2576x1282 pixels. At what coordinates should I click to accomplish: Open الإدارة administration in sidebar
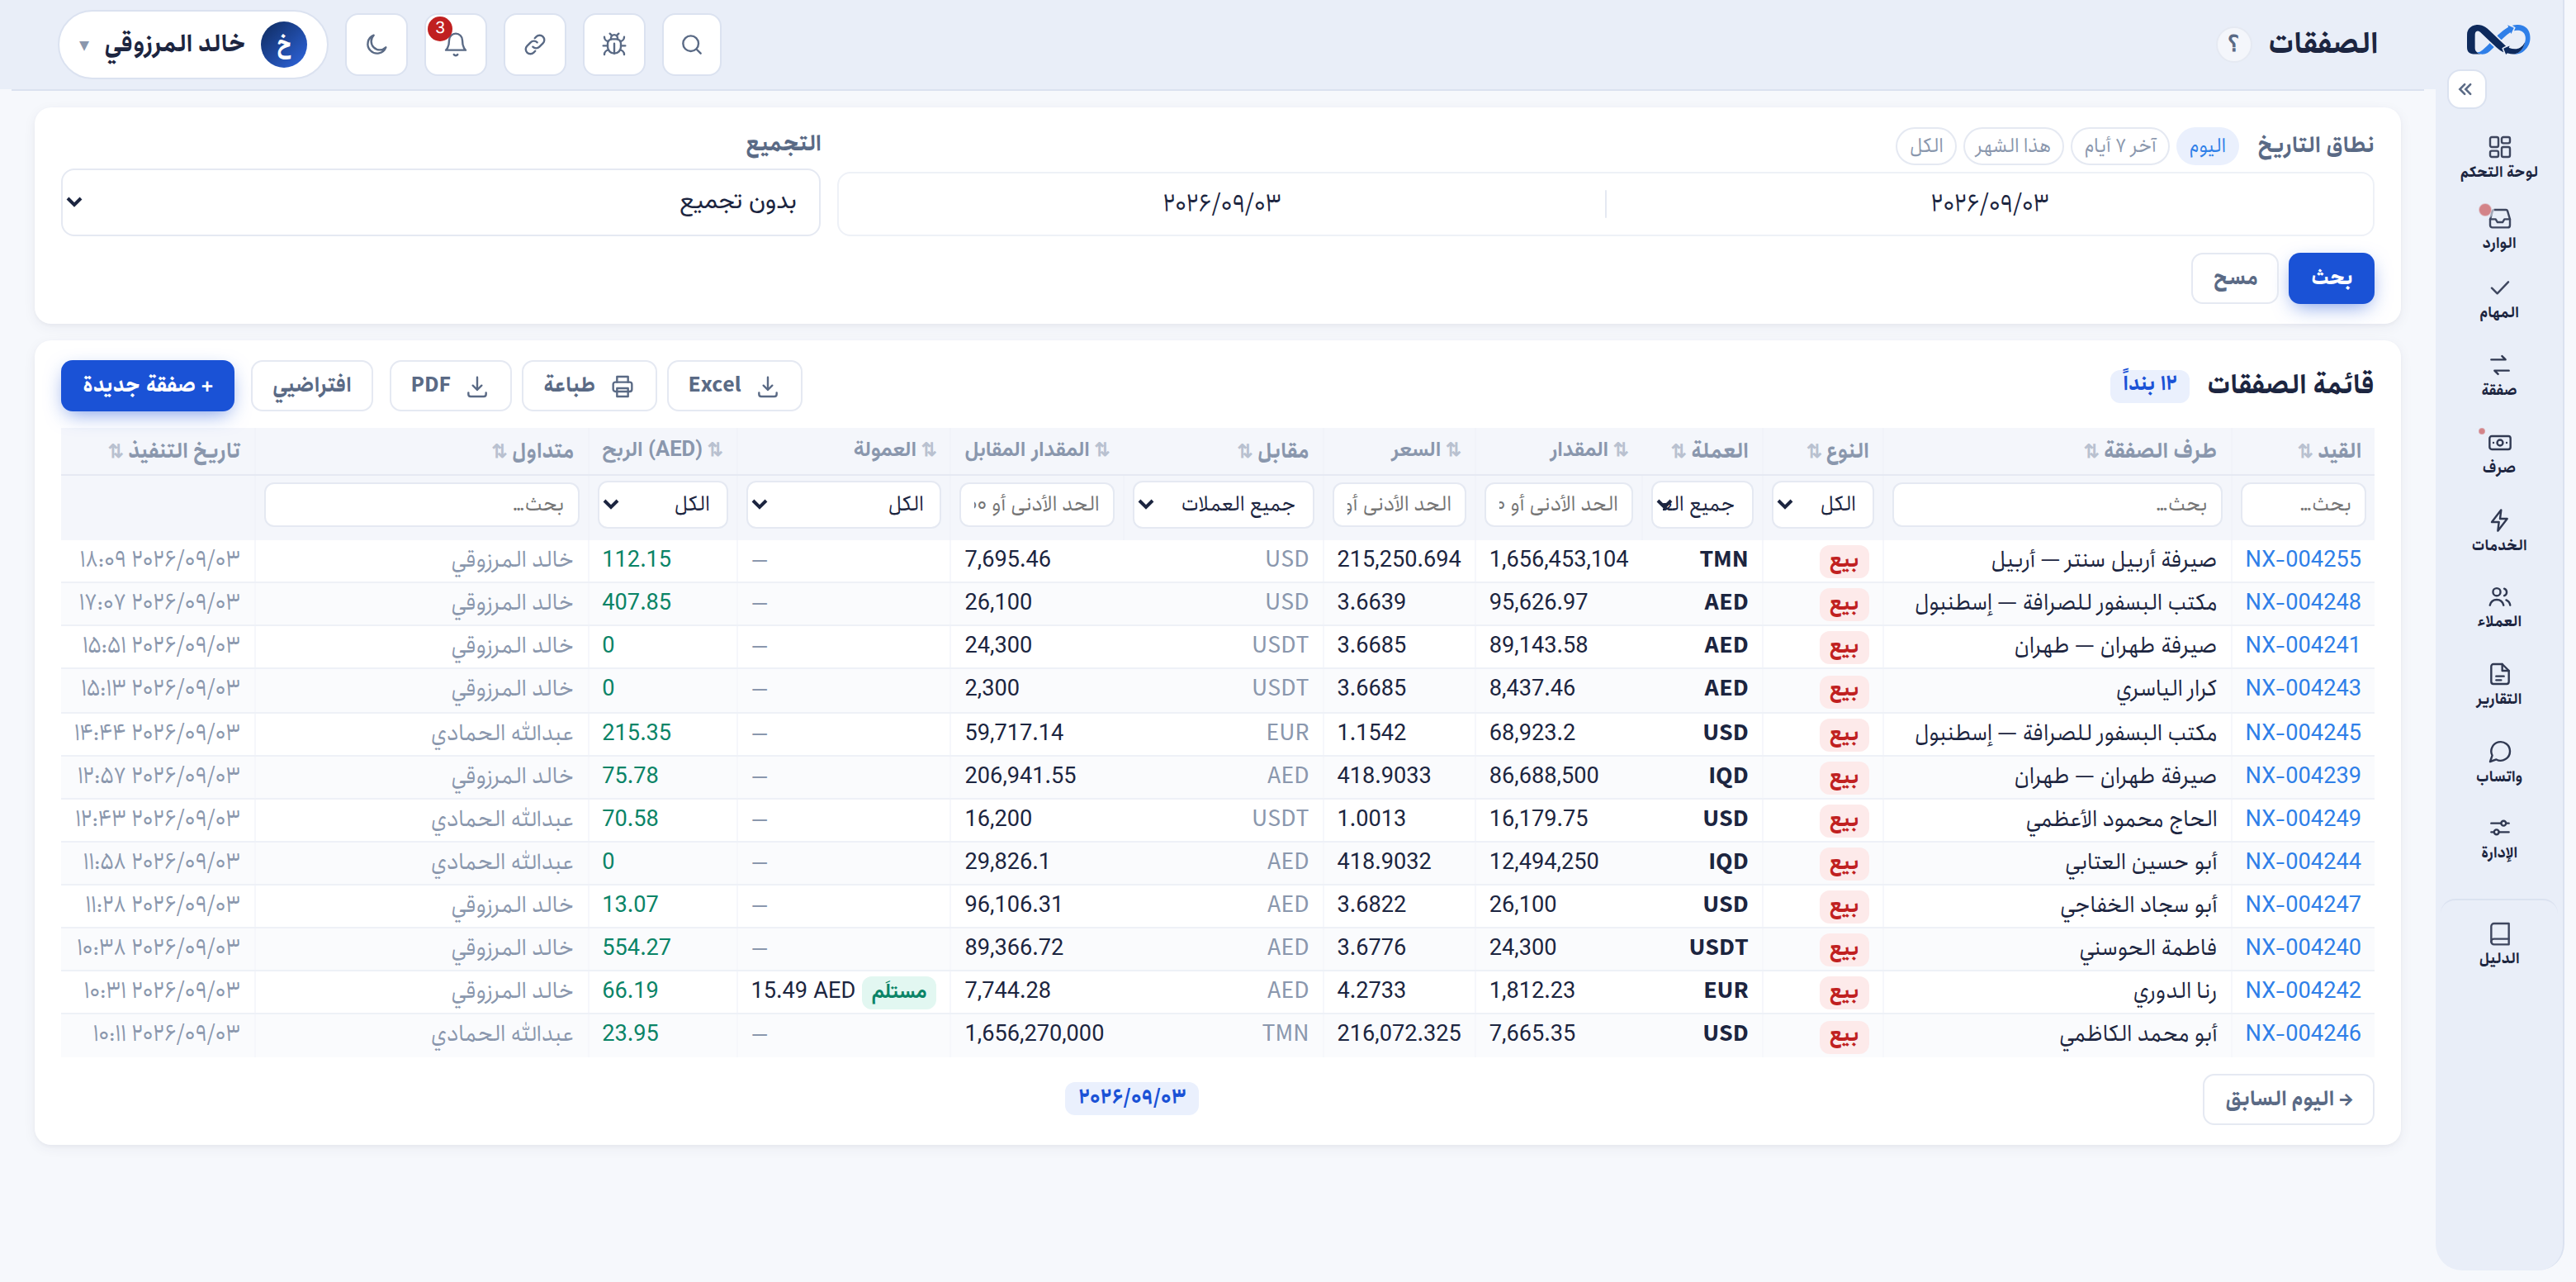point(2499,838)
